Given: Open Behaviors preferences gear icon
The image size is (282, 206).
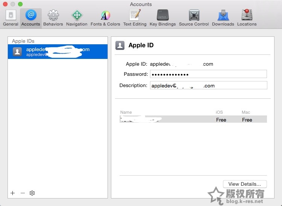Looking at the screenshot, I should [53, 18].
